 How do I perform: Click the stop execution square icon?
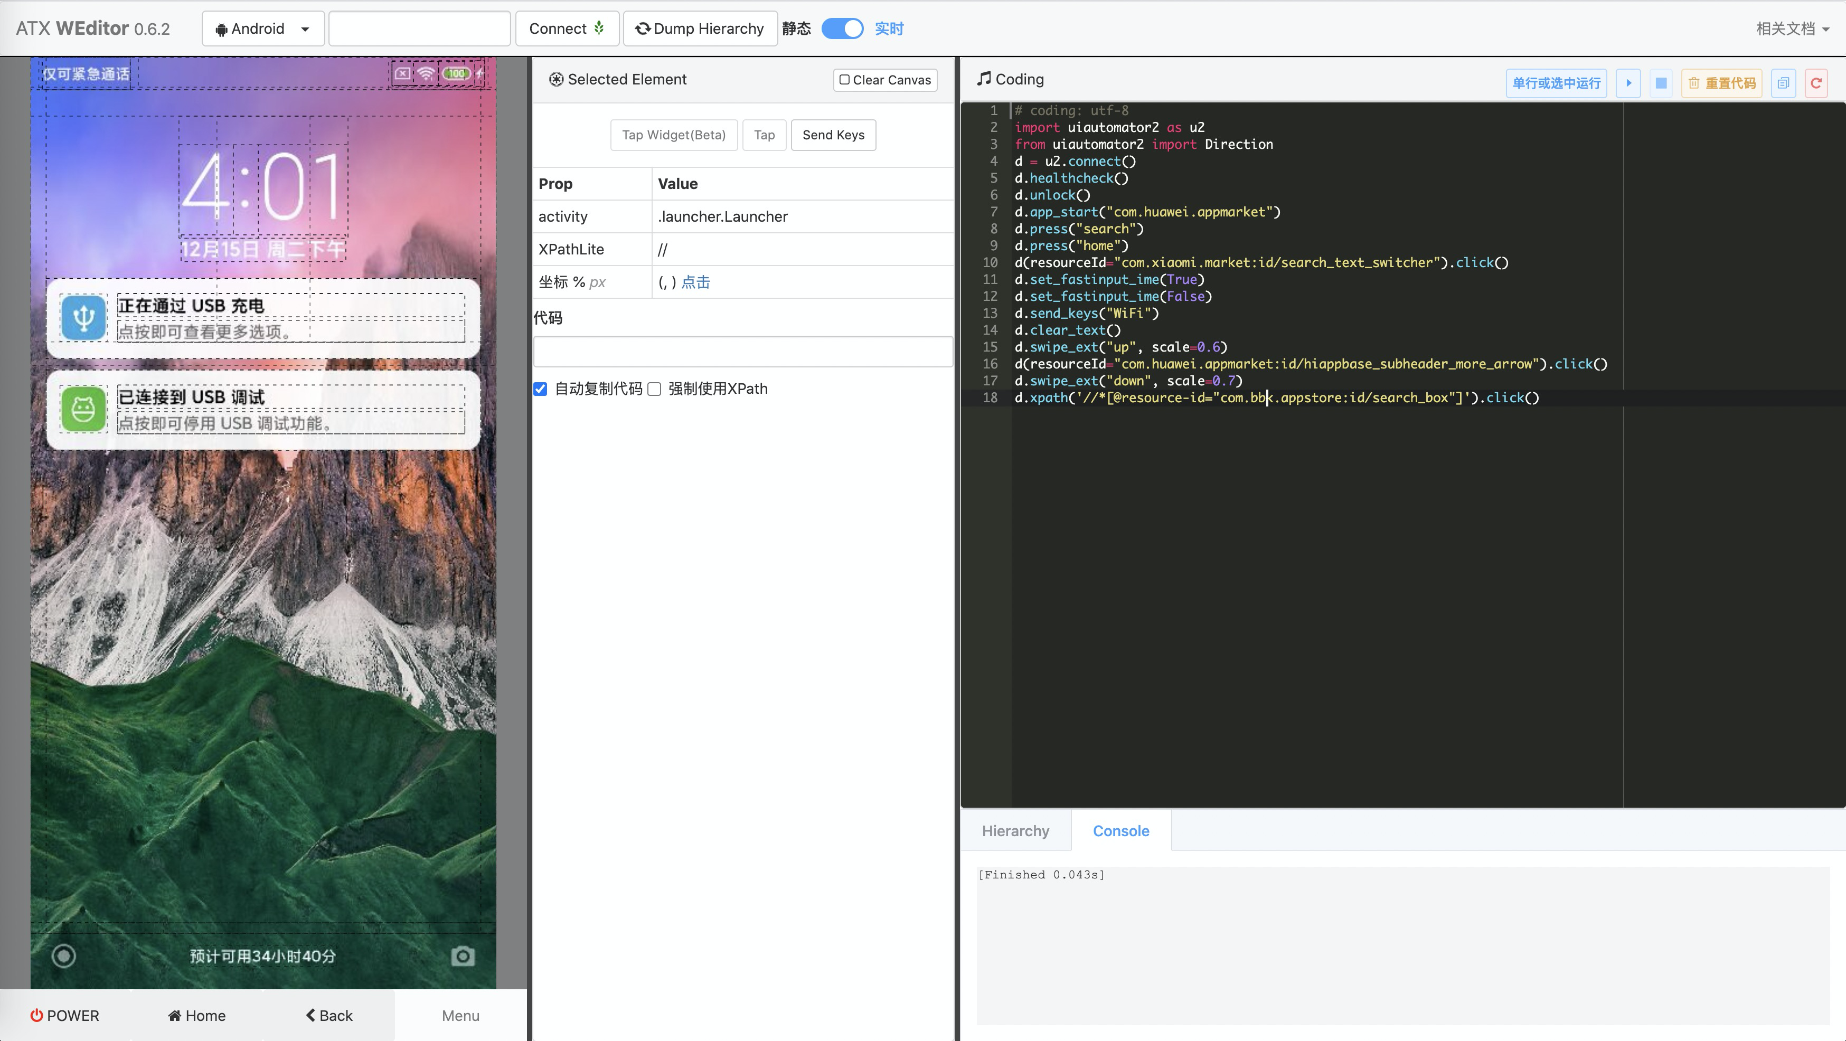pyautogui.click(x=1660, y=83)
